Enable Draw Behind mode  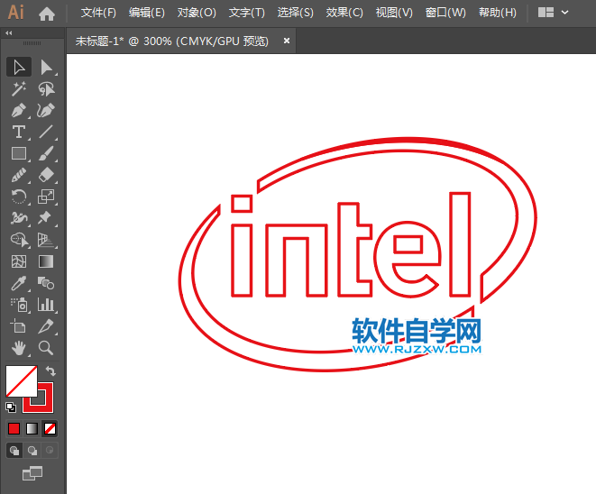[x=32, y=451]
